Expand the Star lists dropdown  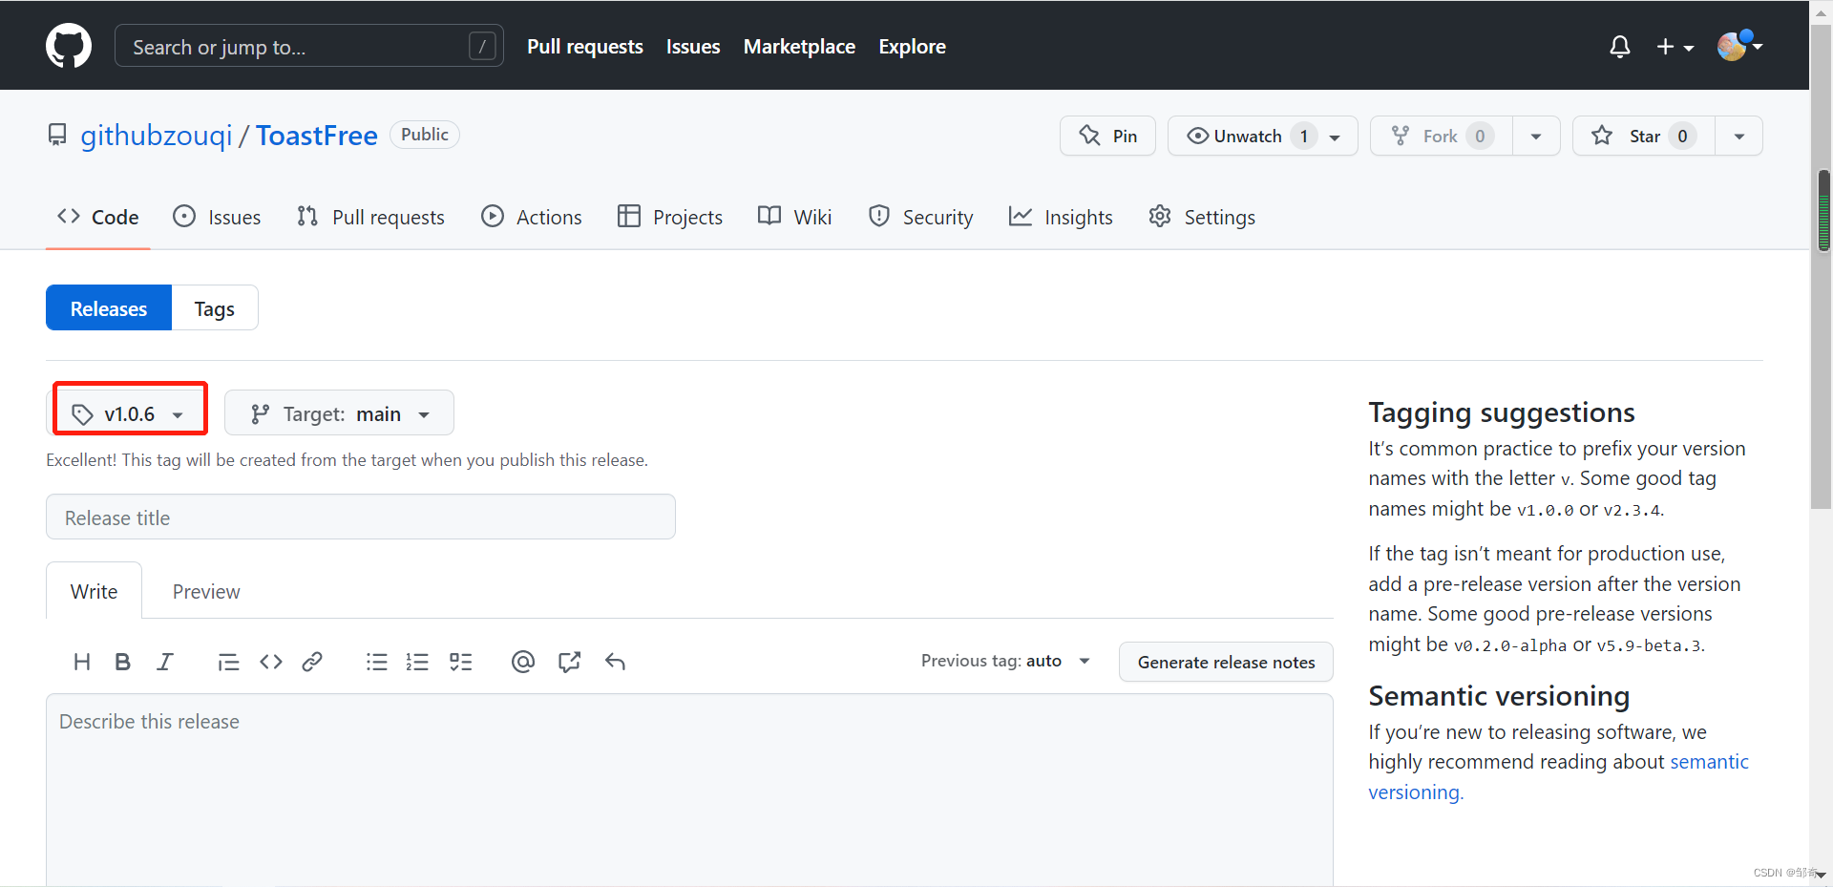[1739, 136]
